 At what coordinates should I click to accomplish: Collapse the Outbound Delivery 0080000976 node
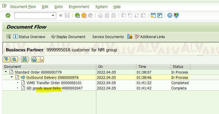pyautogui.click(x=12, y=77)
